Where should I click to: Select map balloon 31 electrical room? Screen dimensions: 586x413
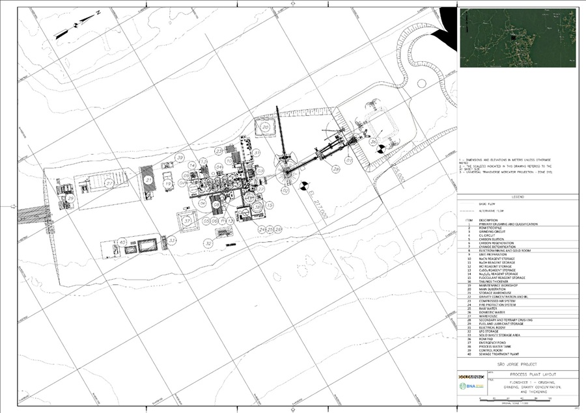(x=257, y=153)
